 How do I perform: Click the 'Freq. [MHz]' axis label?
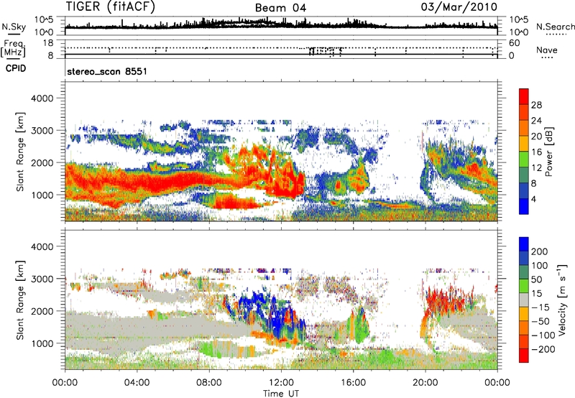coord(13,49)
